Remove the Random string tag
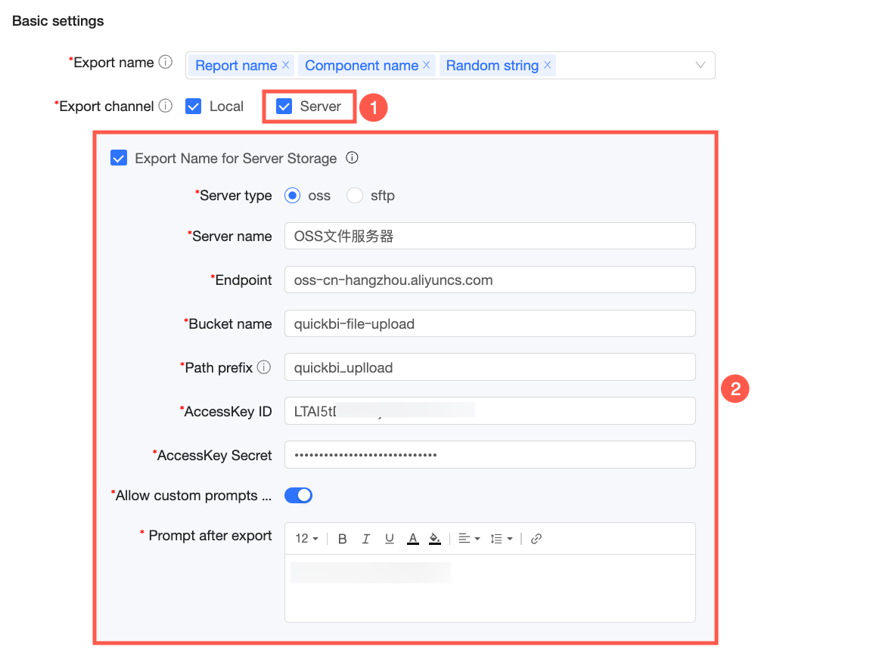 pos(547,65)
